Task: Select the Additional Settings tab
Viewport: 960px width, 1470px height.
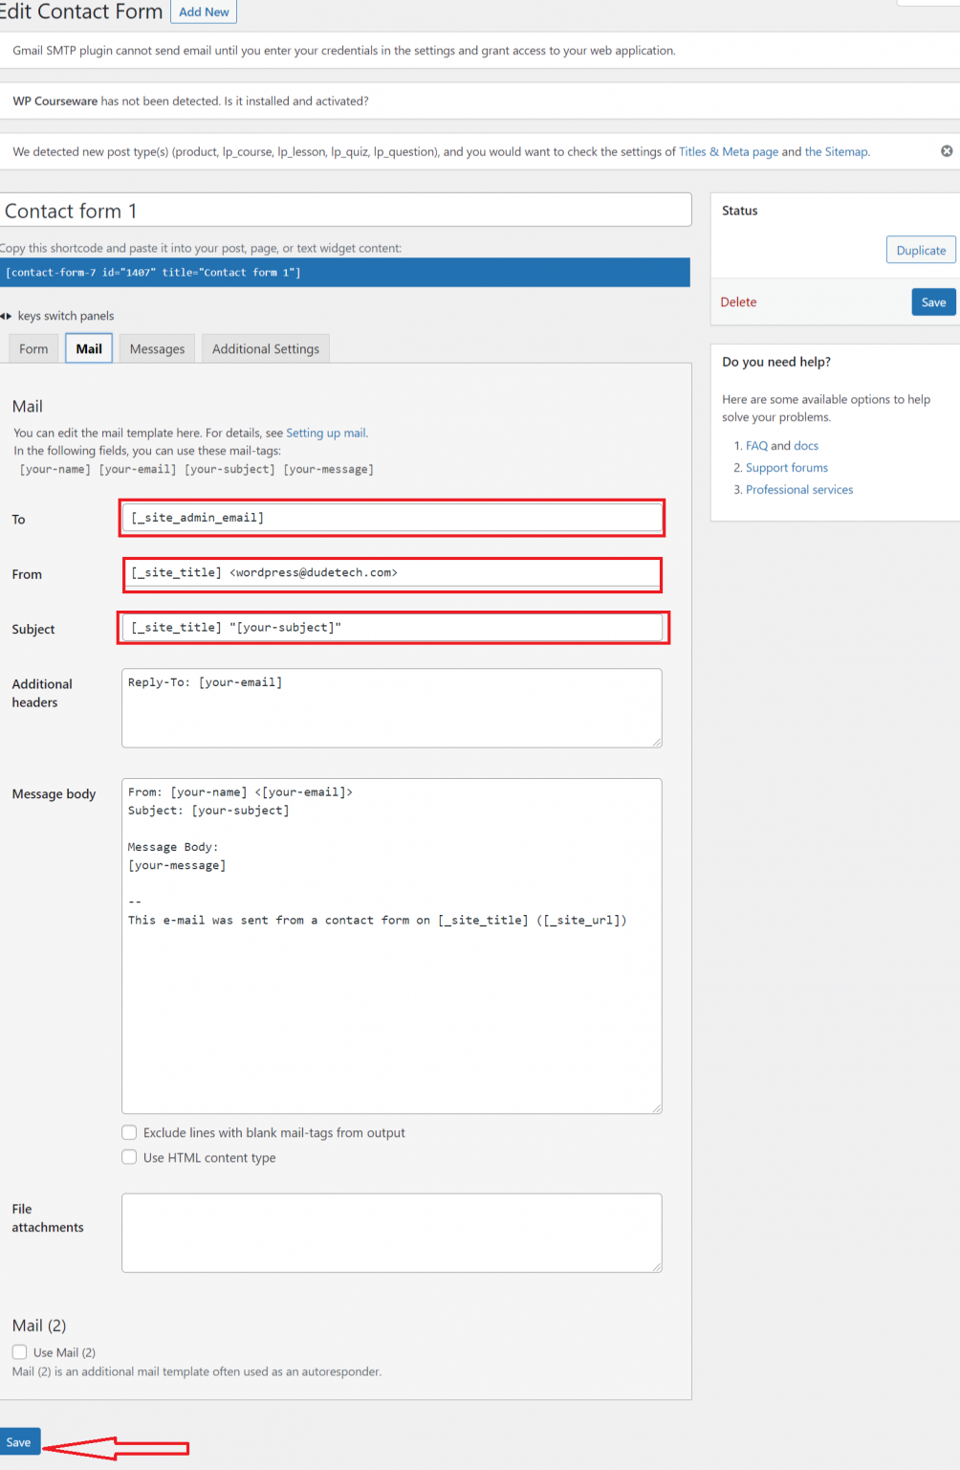Action: click(x=266, y=349)
